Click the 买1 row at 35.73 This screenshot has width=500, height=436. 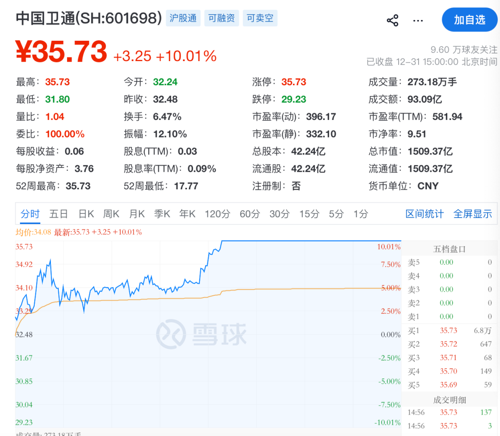pyautogui.click(x=449, y=330)
